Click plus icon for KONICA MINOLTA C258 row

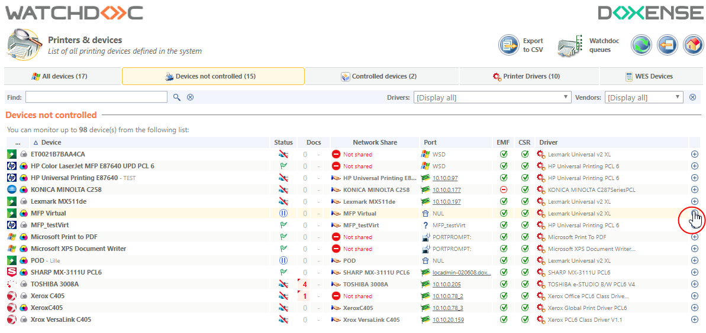click(x=694, y=190)
